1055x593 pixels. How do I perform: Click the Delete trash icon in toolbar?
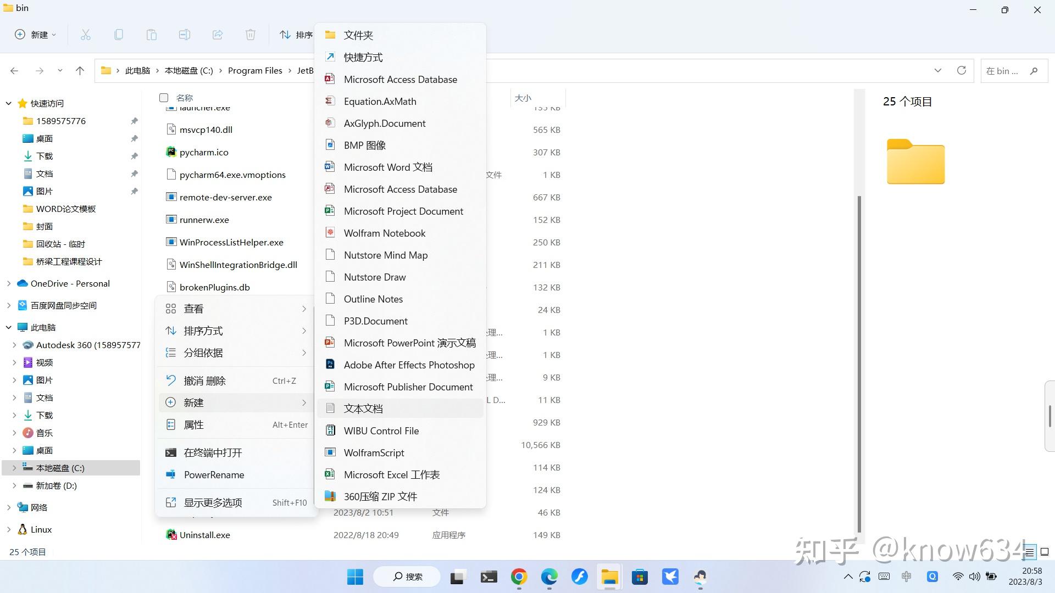point(251,35)
